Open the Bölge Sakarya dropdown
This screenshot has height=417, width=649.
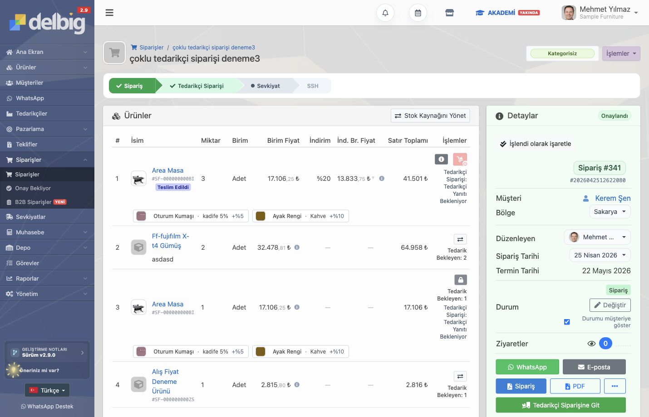tap(610, 212)
